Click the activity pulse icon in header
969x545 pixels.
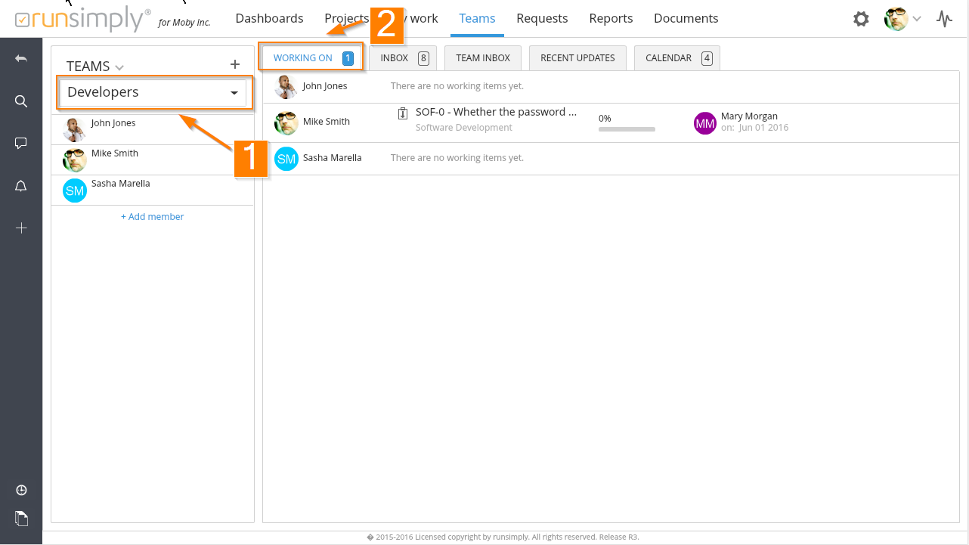(944, 19)
